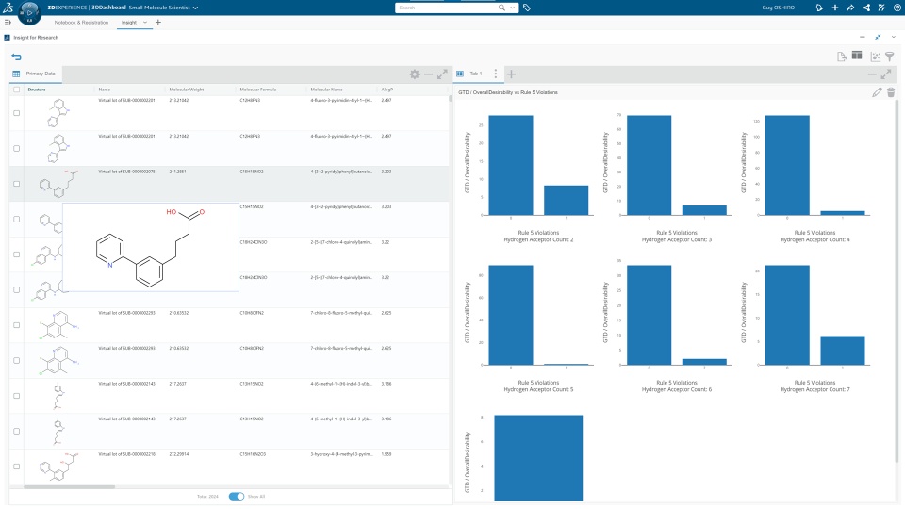The width and height of the screenshot is (905, 509).
Task: Check the first C12H8FN3 row checkbox
Action: pyautogui.click(x=16, y=113)
